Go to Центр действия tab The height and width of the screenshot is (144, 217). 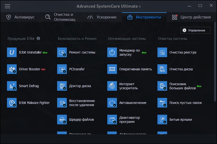191,17
